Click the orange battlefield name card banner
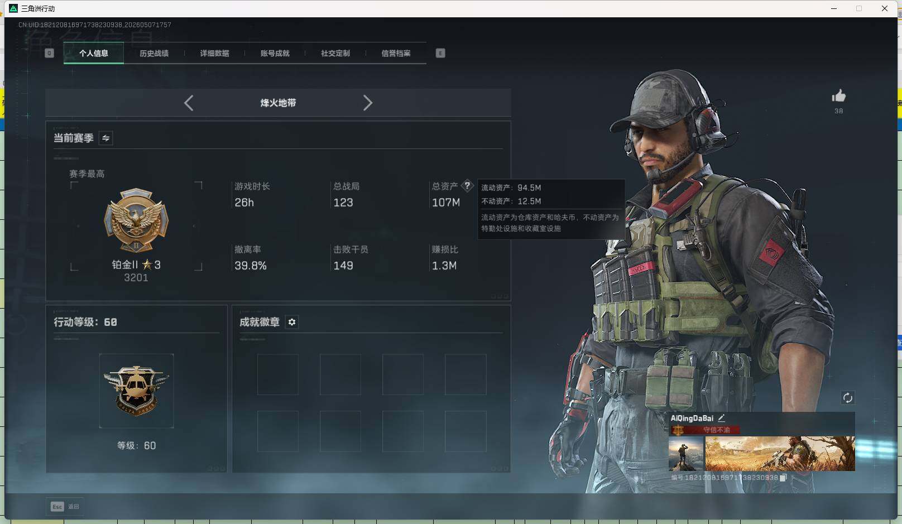The image size is (902, 524). point(780,454)
